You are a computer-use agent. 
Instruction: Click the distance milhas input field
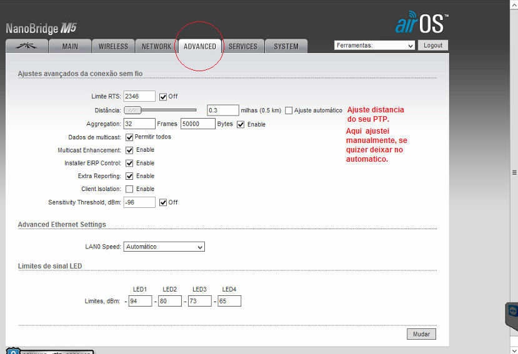(223, 111)
